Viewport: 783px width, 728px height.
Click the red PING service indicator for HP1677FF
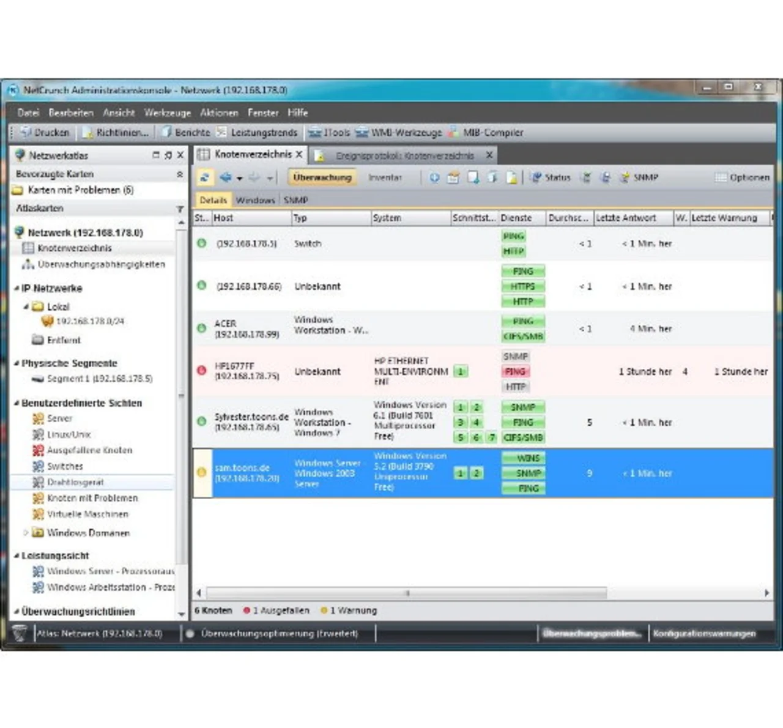pos(515,371)
